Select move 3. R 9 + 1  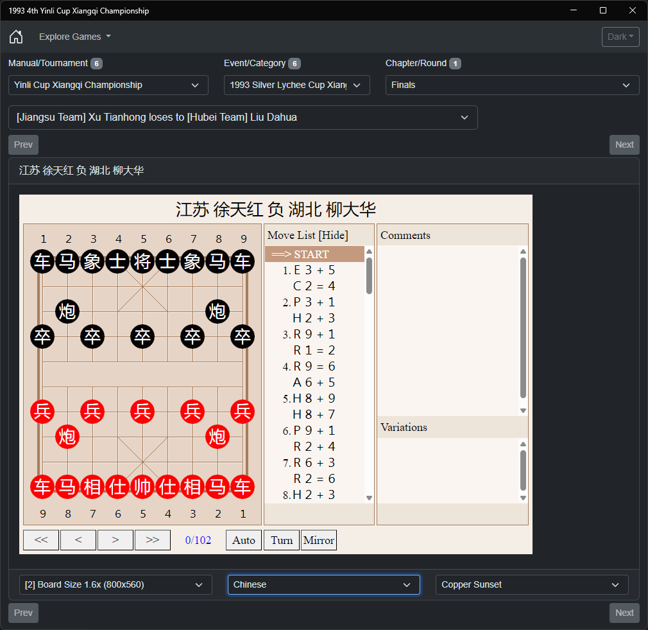click(x=314, y=334)
